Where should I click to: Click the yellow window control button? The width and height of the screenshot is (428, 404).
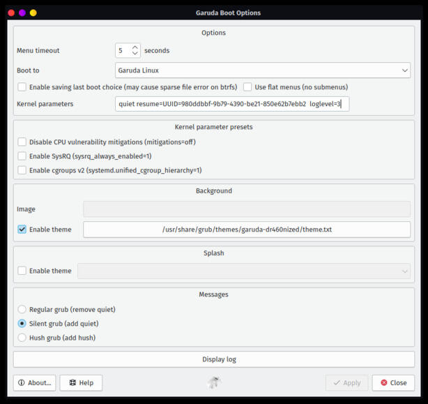point(33,13)
